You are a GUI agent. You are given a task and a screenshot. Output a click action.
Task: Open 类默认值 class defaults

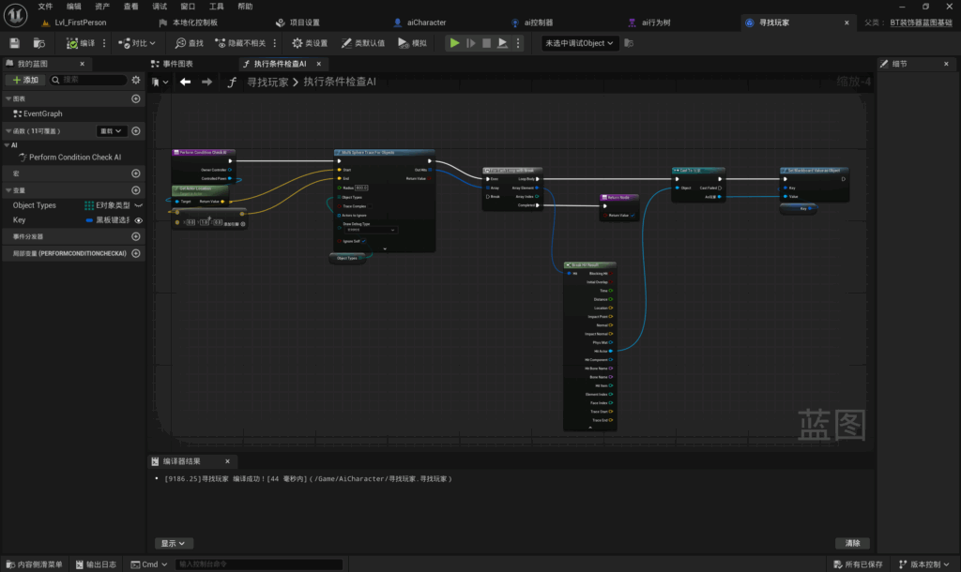[x=363, y=43]
